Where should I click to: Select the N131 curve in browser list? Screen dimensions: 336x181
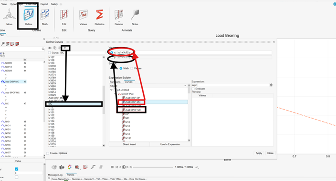(8, 126)
